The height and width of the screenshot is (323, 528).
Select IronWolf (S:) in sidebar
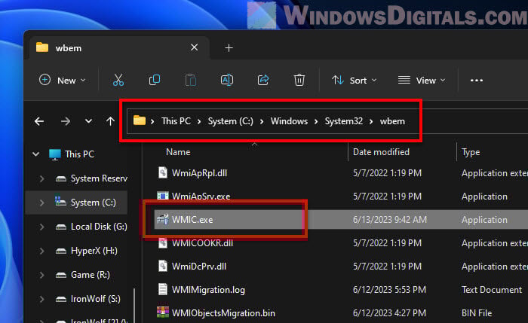pyautogui.click(x=87, y=299)
